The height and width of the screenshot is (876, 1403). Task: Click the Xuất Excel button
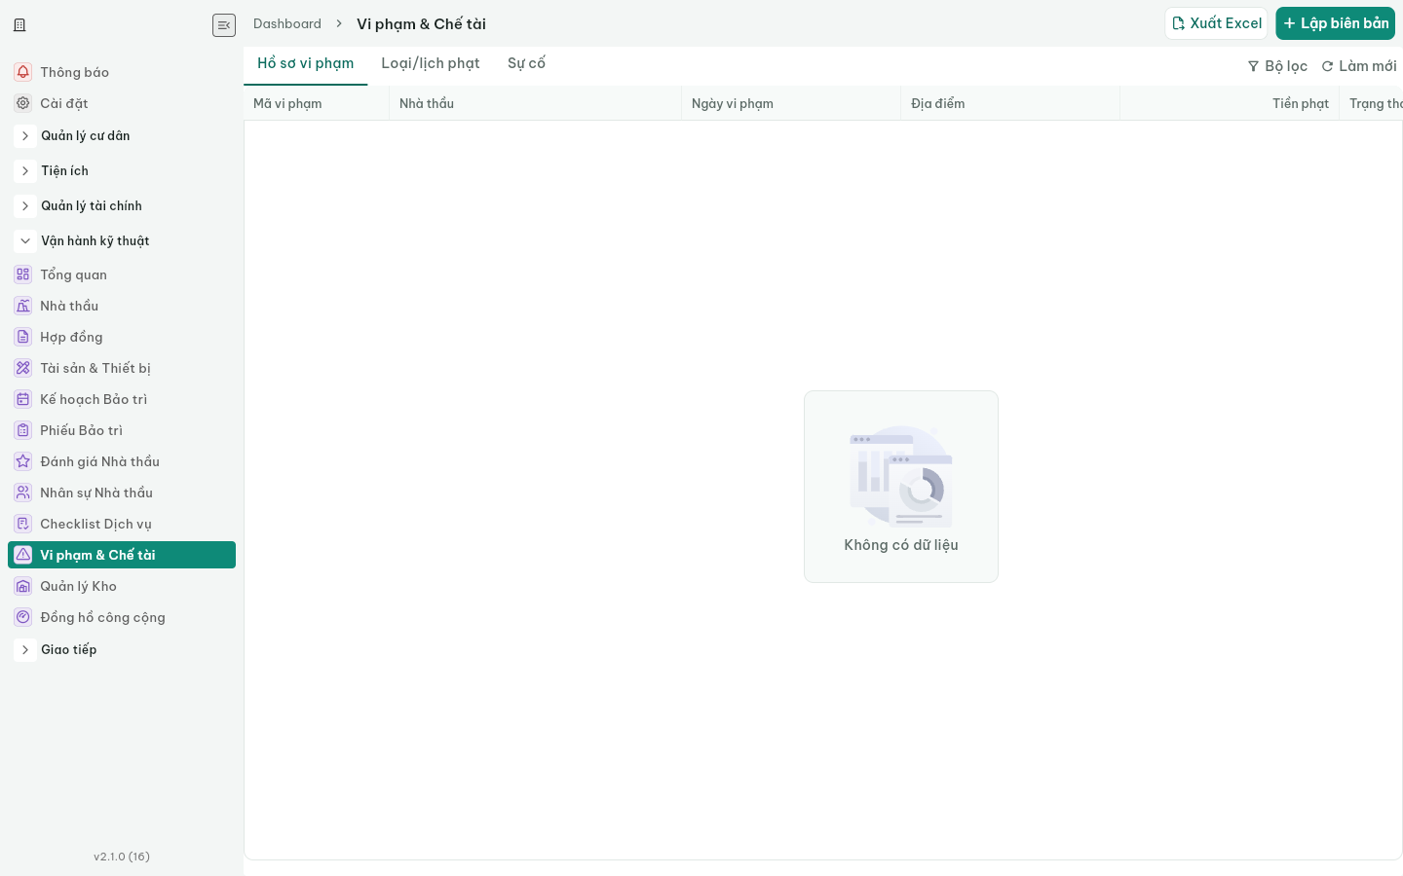tap(1216, 23)
